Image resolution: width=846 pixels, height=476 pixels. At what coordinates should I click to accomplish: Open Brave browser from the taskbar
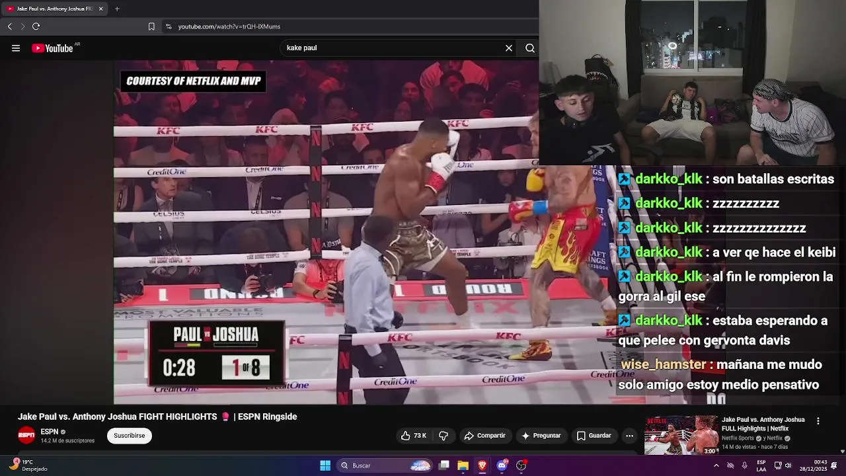click(x=482, y=465)
